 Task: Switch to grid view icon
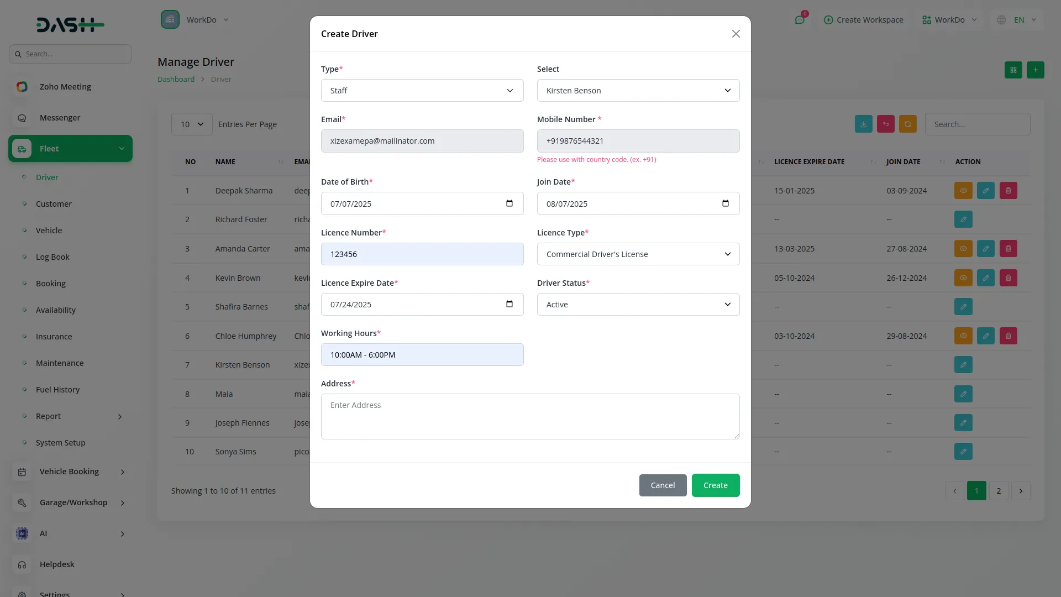tap(1013, 70)
